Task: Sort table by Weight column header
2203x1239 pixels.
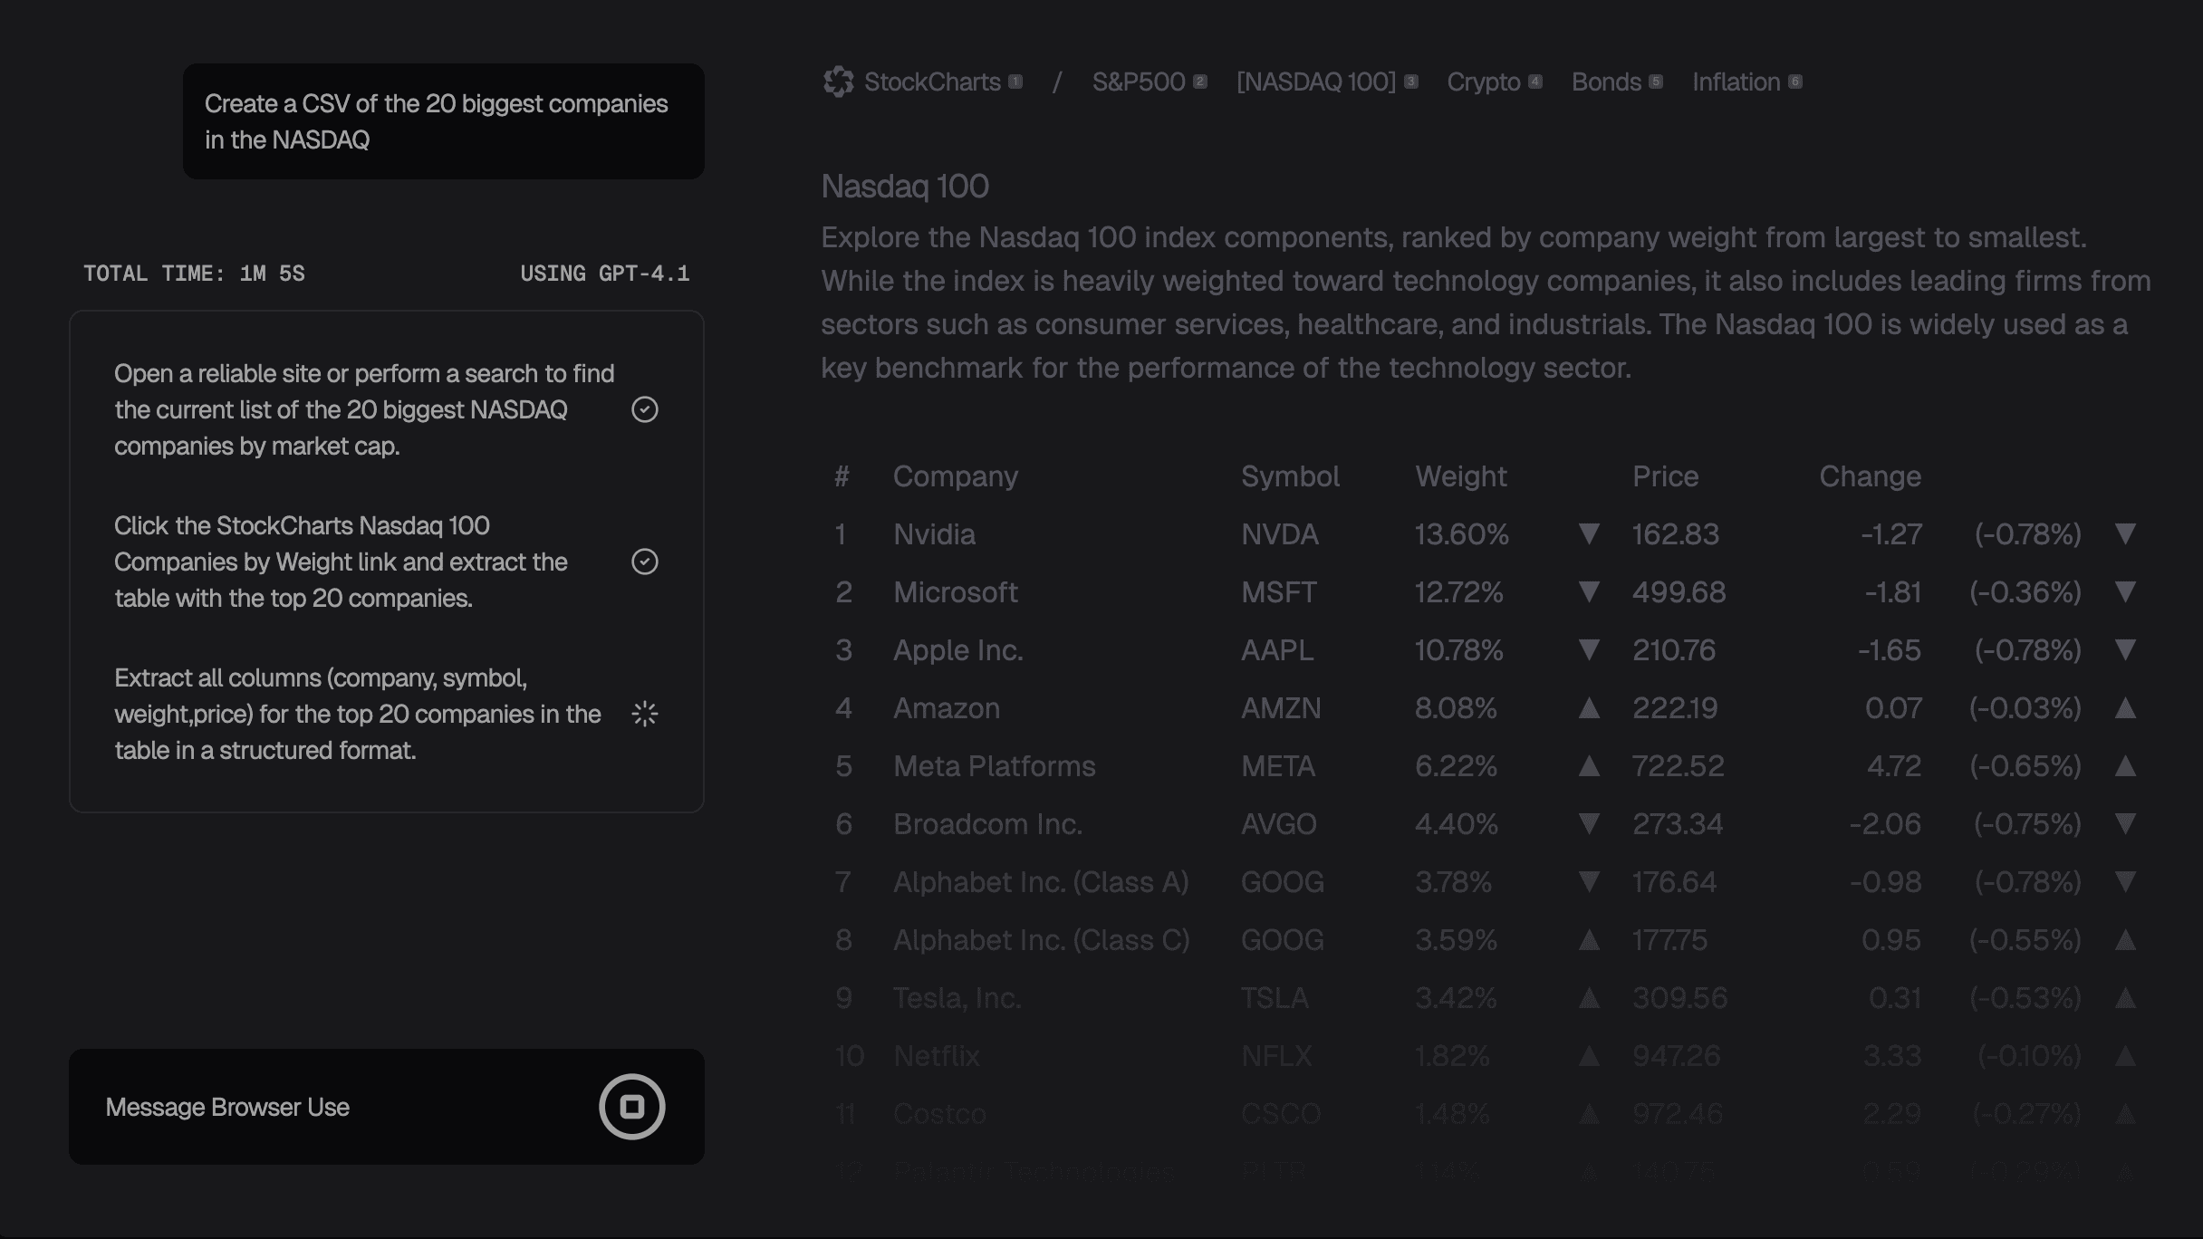Action: (1460, 476)
